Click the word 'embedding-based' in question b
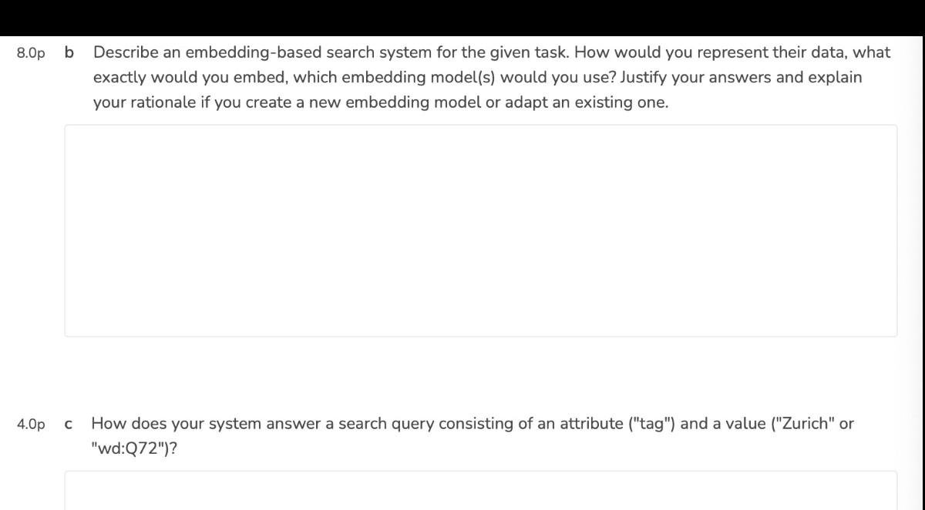The height and width of the screenshot is (510, 925). pyautogui.click(x=251, y=53)
